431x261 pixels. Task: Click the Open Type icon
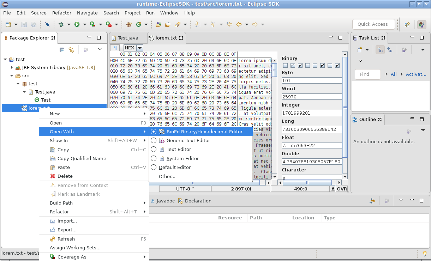158,24
